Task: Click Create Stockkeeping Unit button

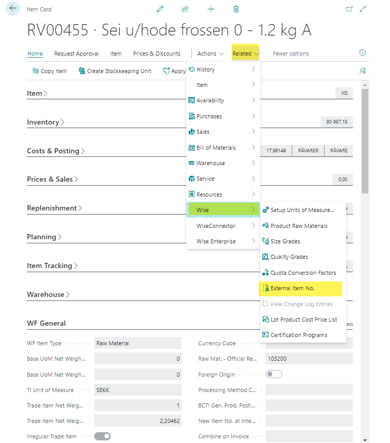Action: [115, 71]
